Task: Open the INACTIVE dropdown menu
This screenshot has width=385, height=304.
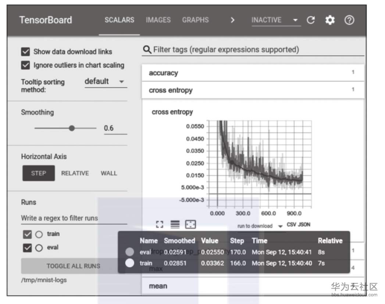Action: [276, 20]
